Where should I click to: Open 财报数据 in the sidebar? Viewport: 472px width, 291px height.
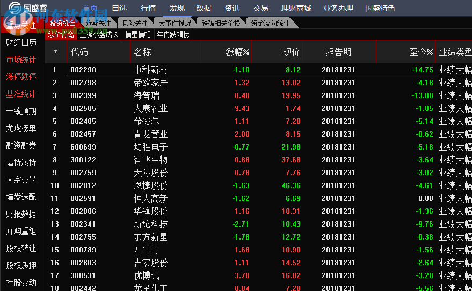[x=21, y=214]
